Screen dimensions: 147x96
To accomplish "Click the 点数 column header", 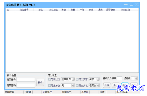I will pyautogui.click(x=73, y=10).
